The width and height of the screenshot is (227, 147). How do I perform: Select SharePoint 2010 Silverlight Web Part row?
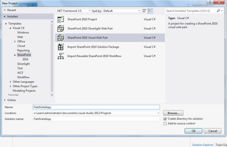[x=110, y=28]
